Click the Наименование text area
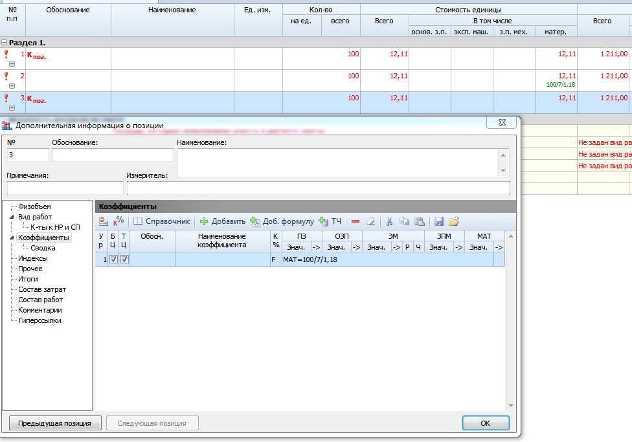Screen dimensions: 632x442 click(x=338, y=163)
